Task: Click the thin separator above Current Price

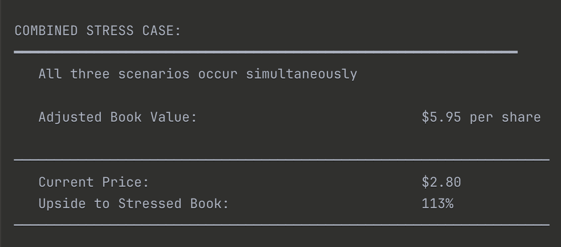Action: pyautogui.click(x=281, y=160)
